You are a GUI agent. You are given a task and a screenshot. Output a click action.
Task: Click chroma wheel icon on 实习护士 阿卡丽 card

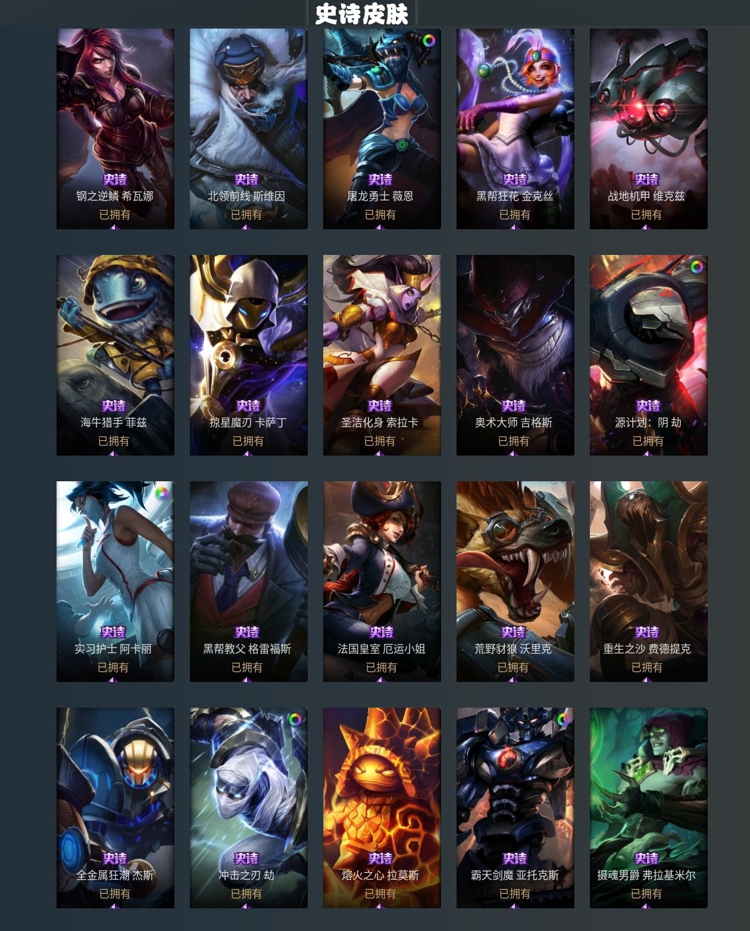coord(162,493)
